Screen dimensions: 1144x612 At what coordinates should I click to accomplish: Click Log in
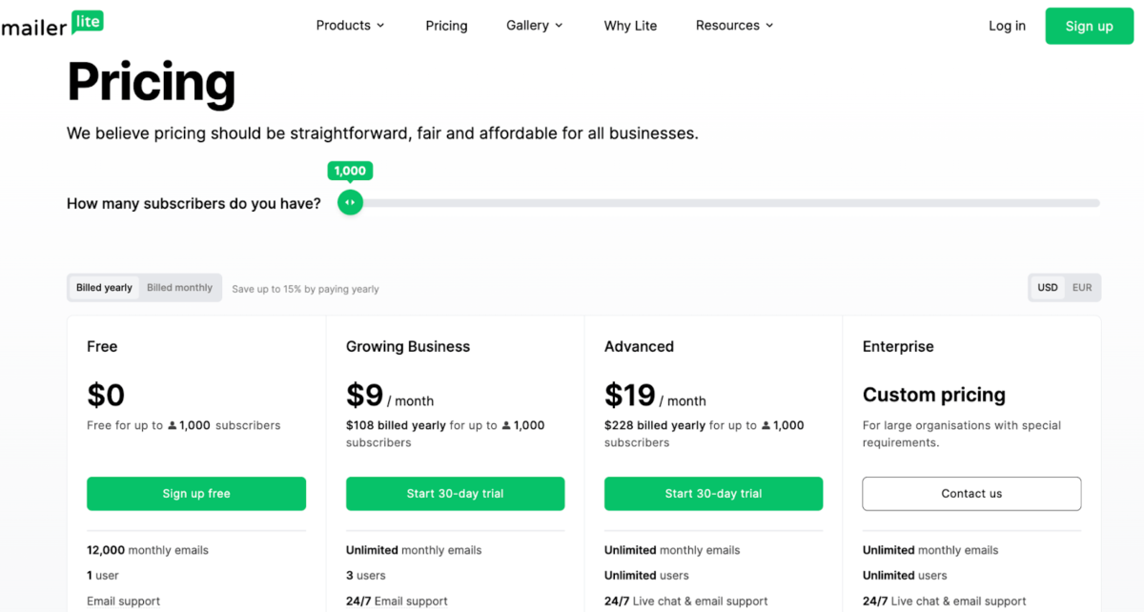tap(1007, 26)
